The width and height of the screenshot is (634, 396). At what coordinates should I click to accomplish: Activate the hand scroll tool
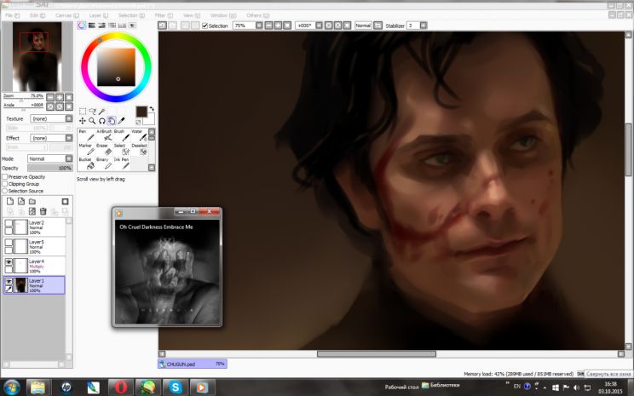tap(112, 121)
